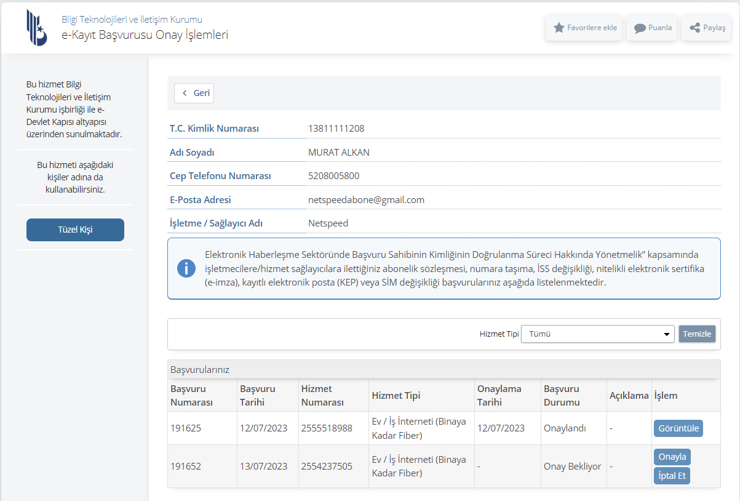Cancel application 191652 with İptal Et
Viewport: 740px width, 501px height.
pos(672,476)
